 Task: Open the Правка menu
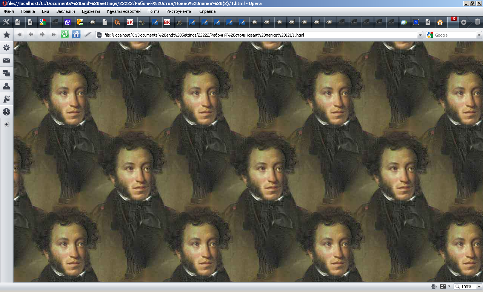point(28,11)
